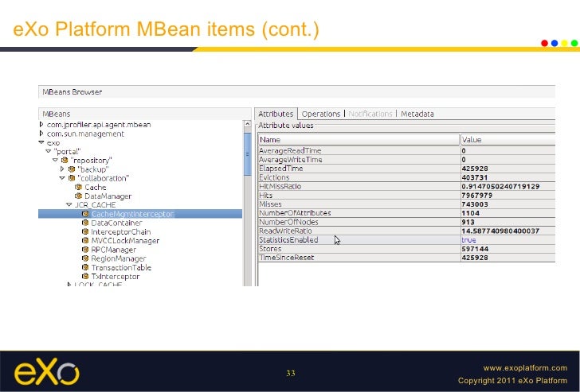Collapse the exo tree node
The width and height of the screenshot is (580, 392).
click(x=41, y=142)
